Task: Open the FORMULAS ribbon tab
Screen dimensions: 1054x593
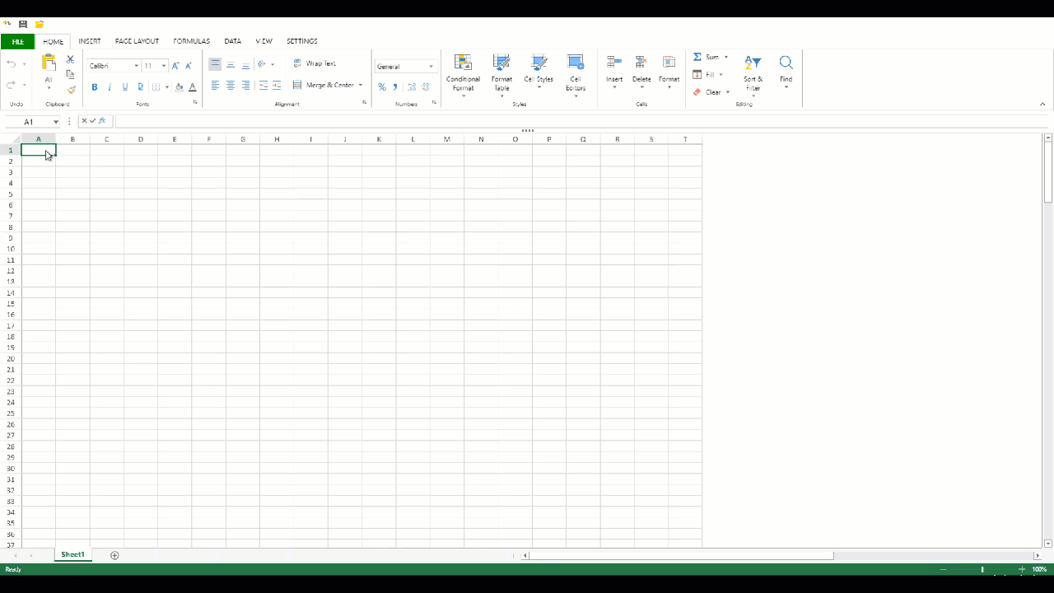Action: (x=191, y=41)
